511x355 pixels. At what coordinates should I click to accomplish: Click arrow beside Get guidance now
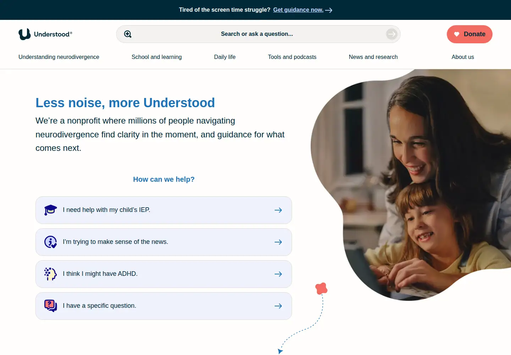329,10
